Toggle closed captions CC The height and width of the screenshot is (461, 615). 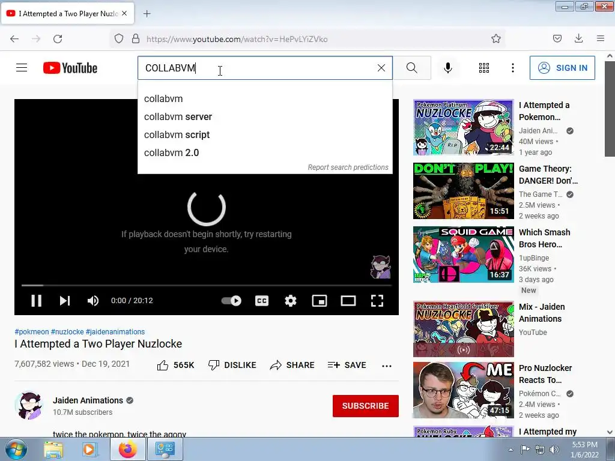[262, 301]
